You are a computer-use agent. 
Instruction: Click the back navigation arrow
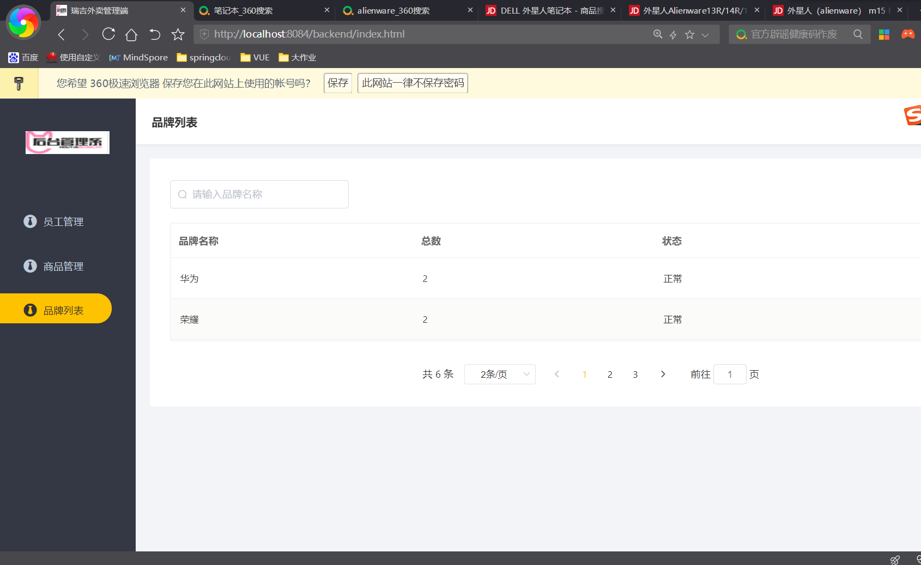tap(62, 35)
